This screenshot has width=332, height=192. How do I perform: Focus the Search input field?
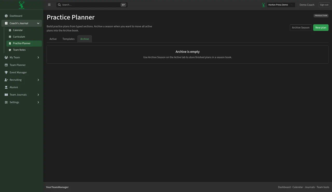(x=92, y=5)
